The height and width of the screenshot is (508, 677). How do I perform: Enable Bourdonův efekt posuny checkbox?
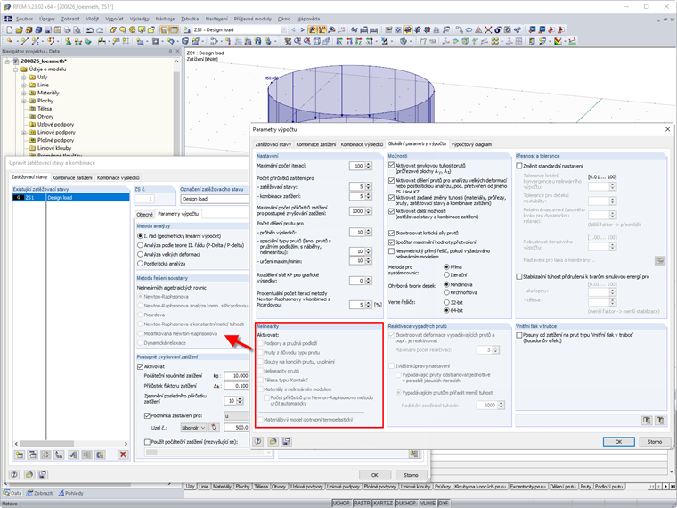click(519, 335)
